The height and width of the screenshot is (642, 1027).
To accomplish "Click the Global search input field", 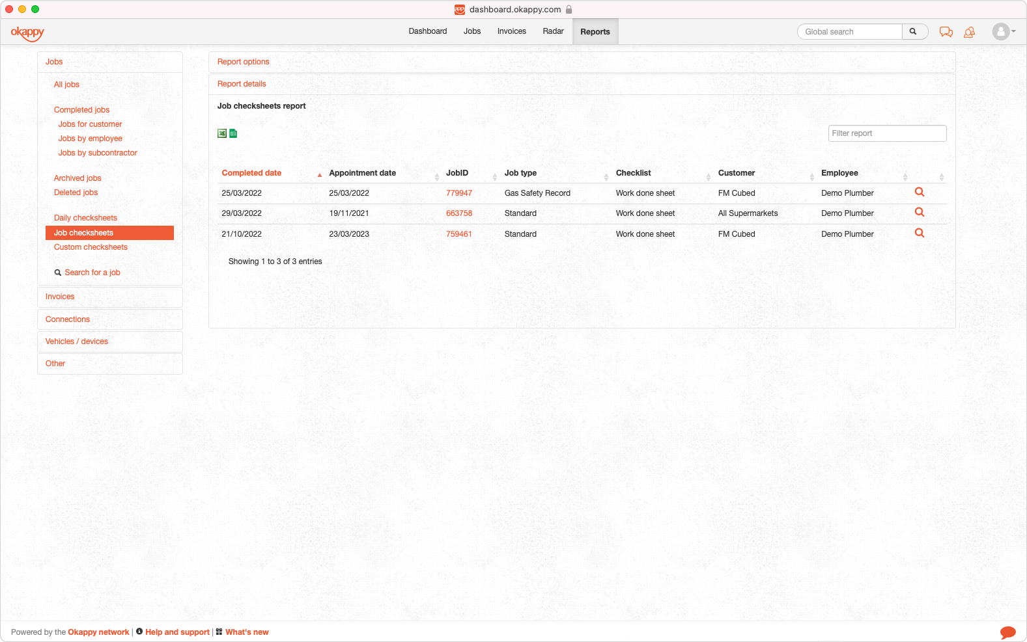I will (850, 32).
